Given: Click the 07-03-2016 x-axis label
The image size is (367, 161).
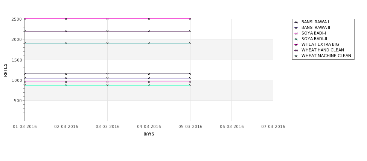Looking at the screenshot, I should tap(273, 127).
